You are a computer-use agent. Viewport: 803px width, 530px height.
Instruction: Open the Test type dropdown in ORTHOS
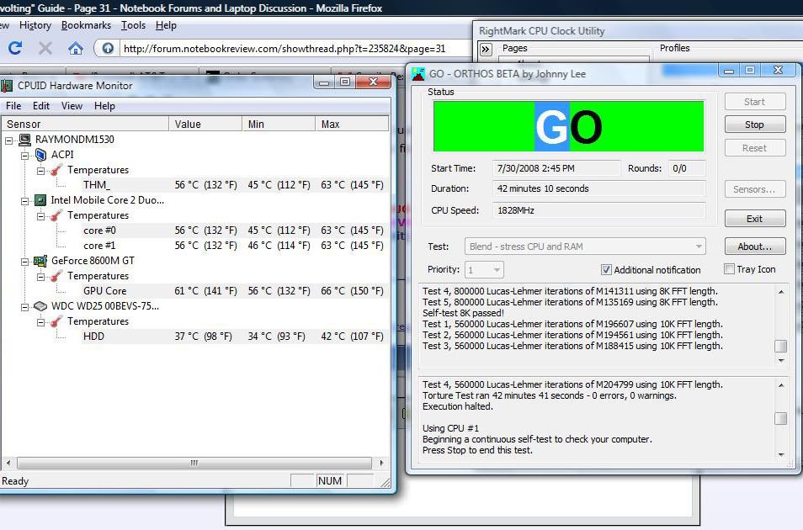(x=585, y=246)
